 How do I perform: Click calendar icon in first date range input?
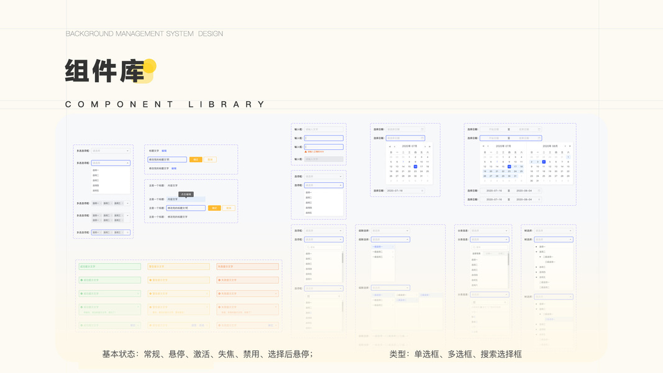(539, 129)
